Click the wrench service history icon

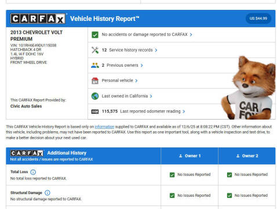click(95, 50)
